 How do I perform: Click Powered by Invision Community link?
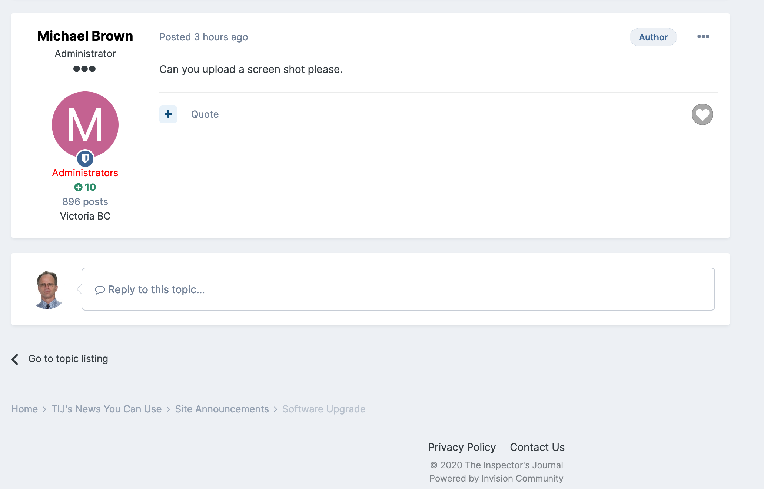click(x=496, y=479)
